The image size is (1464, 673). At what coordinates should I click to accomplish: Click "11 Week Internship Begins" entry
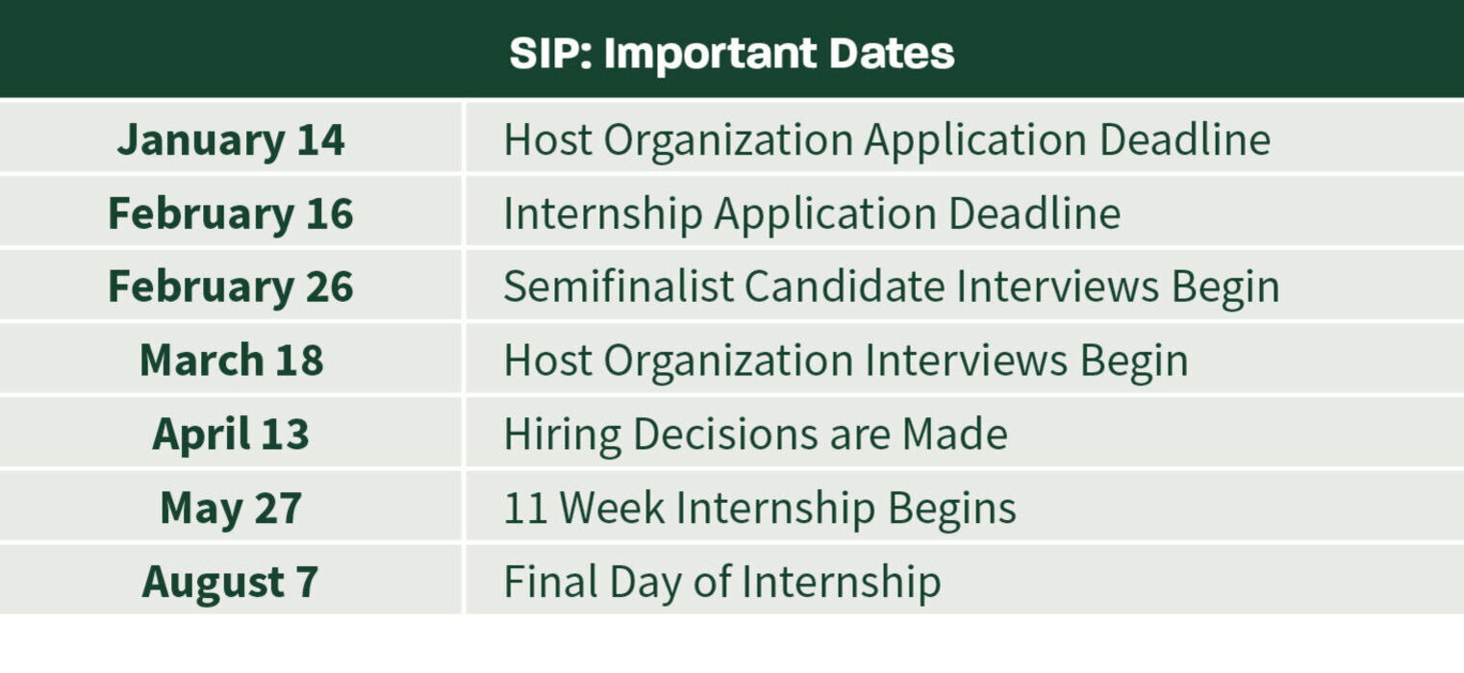click(x=760, y=508)
